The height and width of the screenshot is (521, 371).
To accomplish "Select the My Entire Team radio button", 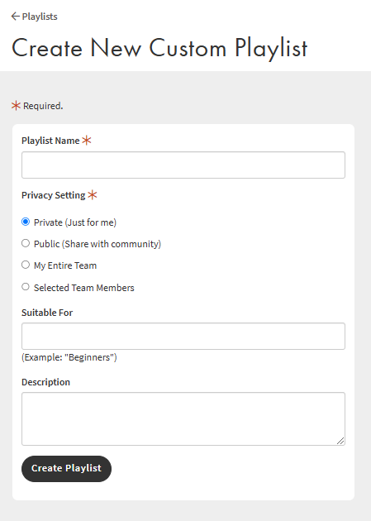I will [26, 265].
